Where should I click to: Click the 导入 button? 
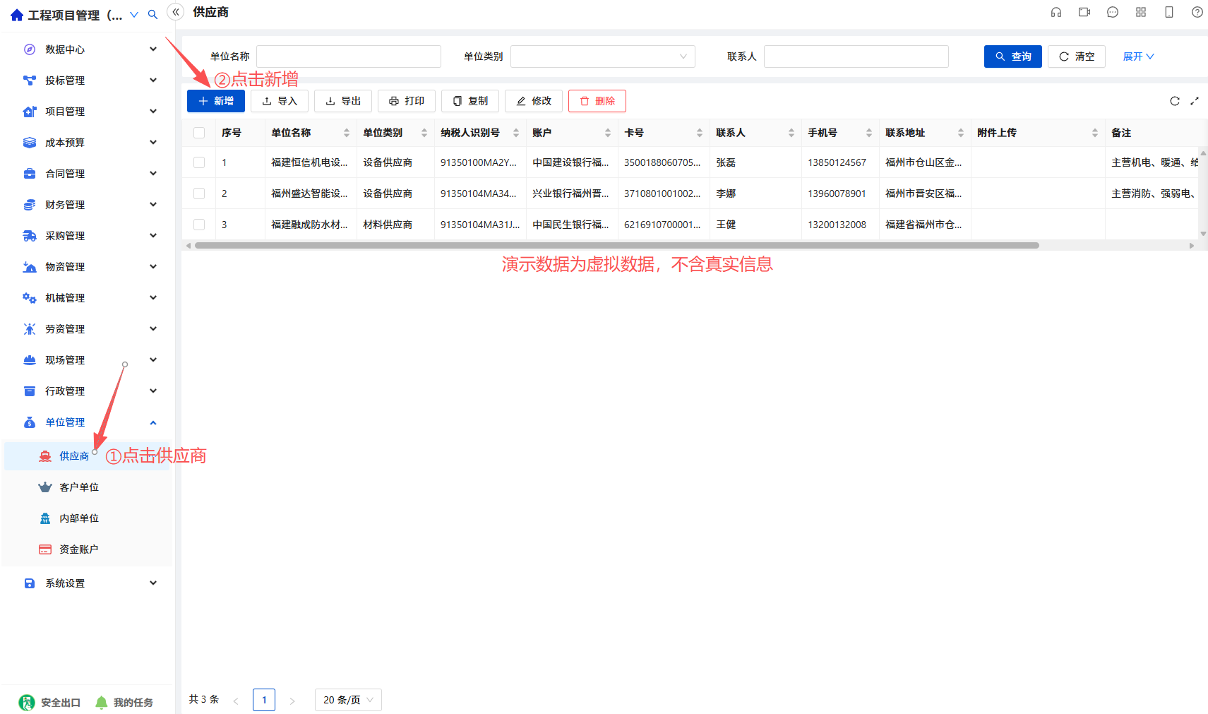point(280,101)
